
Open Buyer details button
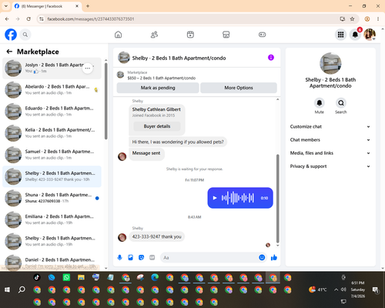157,126
